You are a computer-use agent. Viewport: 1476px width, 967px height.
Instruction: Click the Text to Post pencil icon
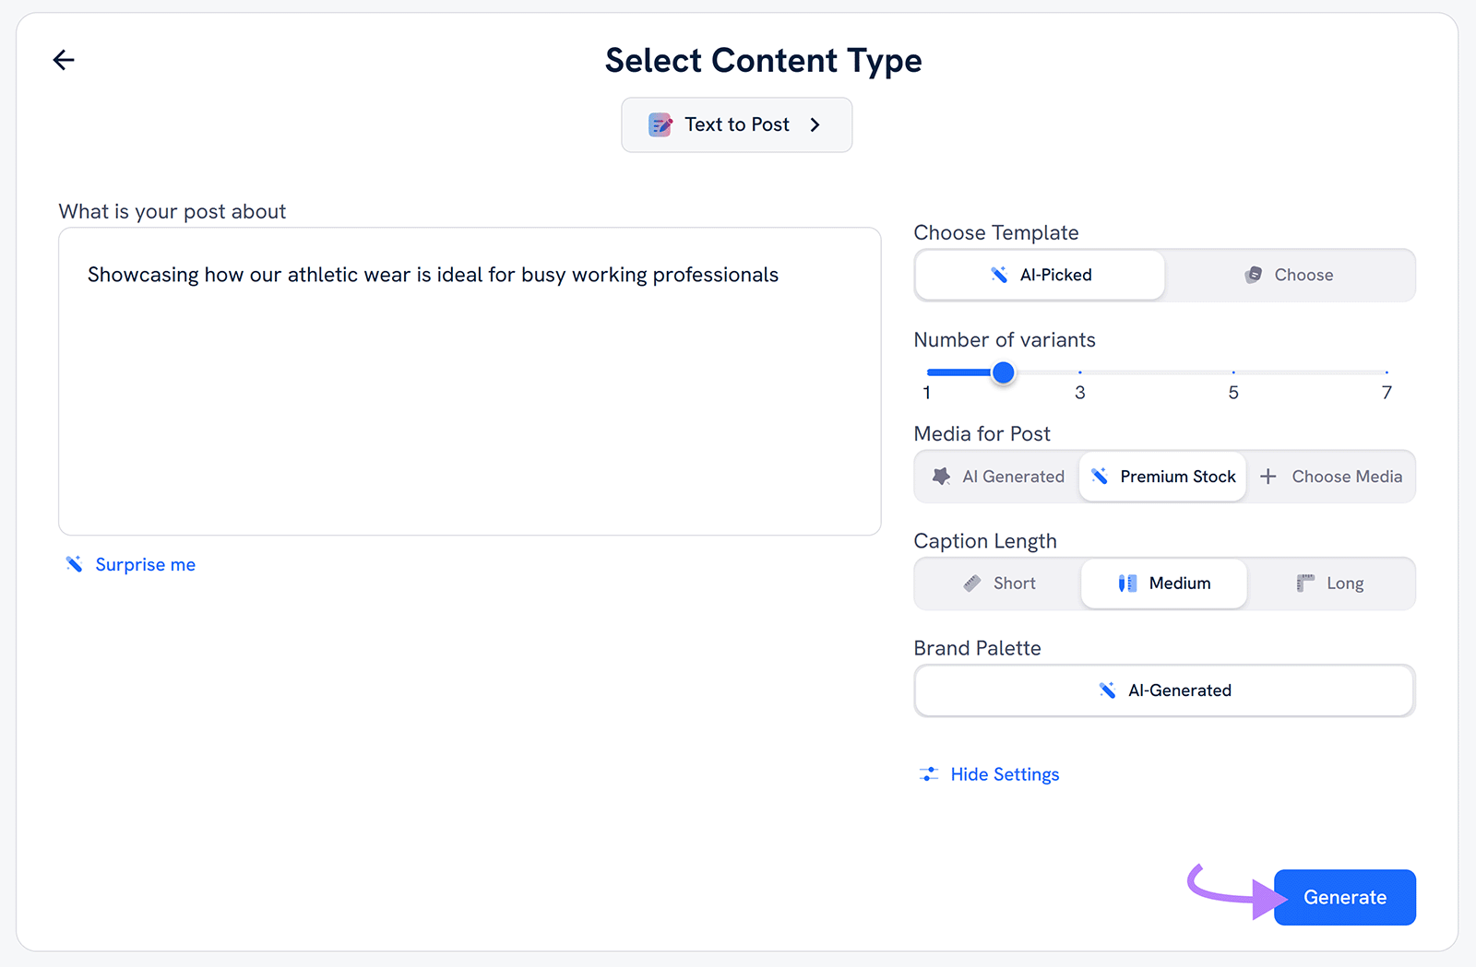[x=660, y=124]
